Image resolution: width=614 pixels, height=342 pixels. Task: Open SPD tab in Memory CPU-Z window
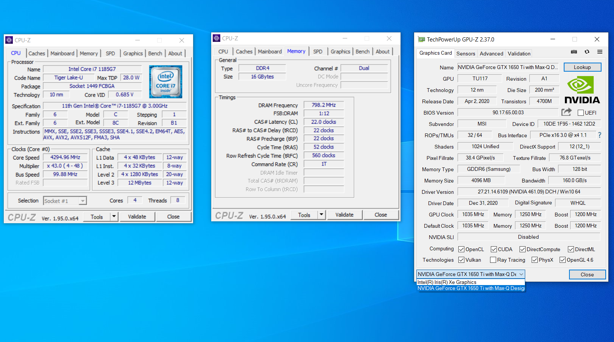point(318,52)
